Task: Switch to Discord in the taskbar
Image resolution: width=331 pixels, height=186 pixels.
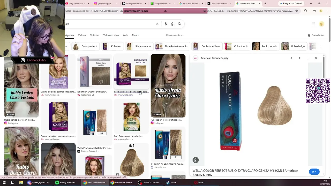Action: pyautogui.click(x=39, y=182)
